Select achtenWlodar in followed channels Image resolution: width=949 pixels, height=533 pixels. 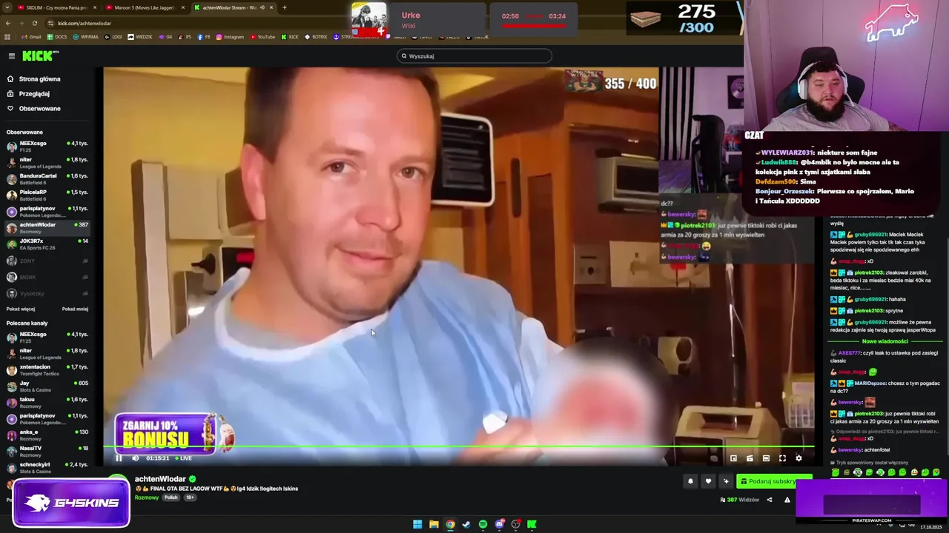[x=47, y=227]
